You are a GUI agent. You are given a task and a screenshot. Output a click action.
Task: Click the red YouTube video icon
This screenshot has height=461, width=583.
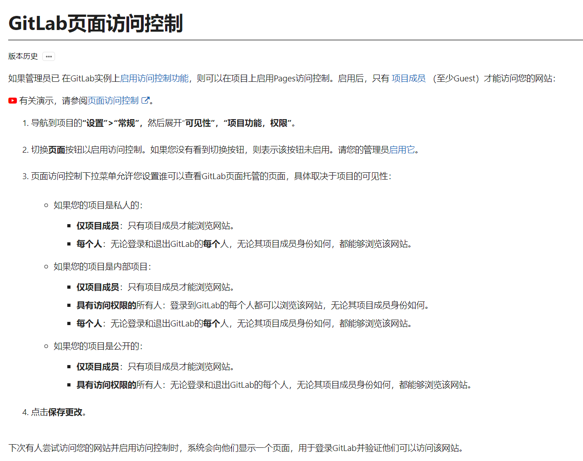pos(13,100)
